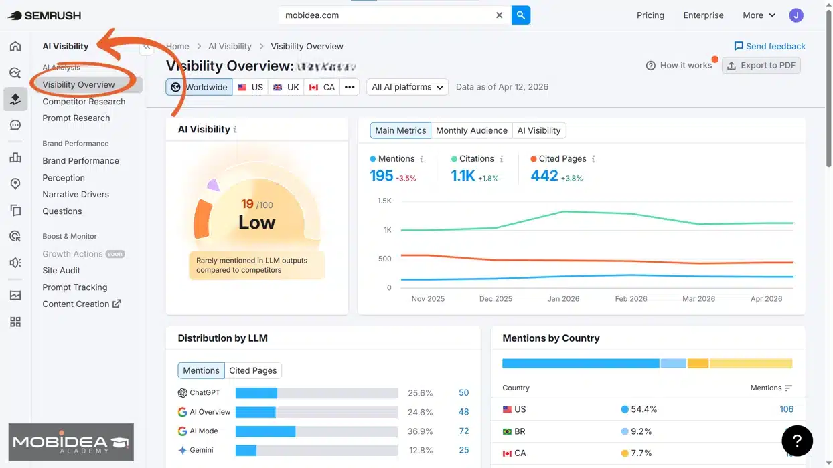Toggle Mentions series in chart
833x468 pixels.
[x=392, y=159]
